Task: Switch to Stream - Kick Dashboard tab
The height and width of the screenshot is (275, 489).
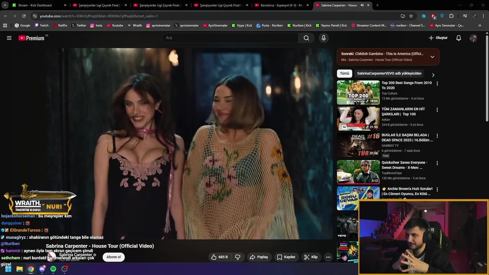Action: (x=38, y=5)
